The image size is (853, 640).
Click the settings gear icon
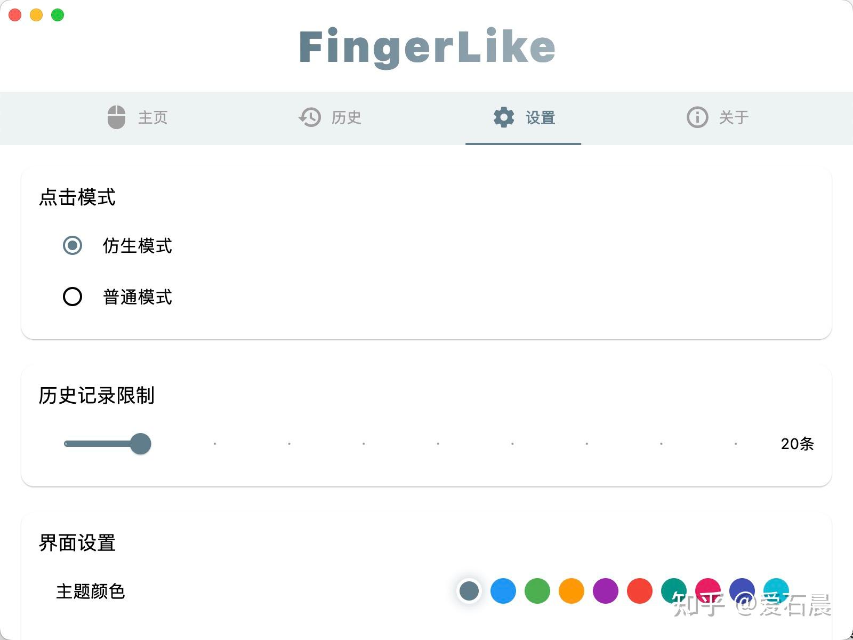[x=503, y=117]
